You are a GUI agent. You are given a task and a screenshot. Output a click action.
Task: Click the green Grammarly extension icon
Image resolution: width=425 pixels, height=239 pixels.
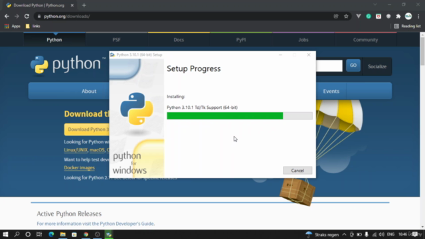click(369, 17)
